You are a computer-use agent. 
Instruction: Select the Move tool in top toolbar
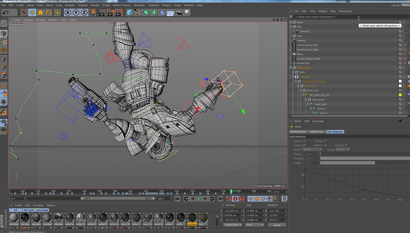32,12
